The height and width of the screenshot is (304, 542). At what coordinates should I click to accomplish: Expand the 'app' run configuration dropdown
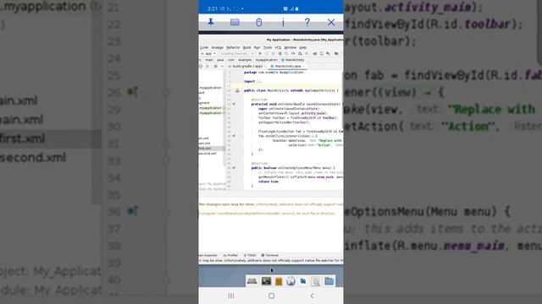[208, 54]
